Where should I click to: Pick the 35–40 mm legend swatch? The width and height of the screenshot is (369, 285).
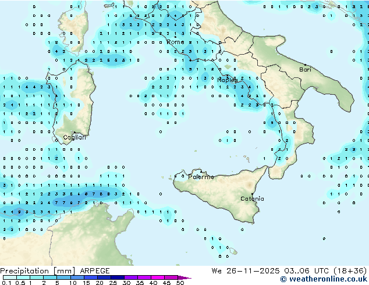(144, 277)
